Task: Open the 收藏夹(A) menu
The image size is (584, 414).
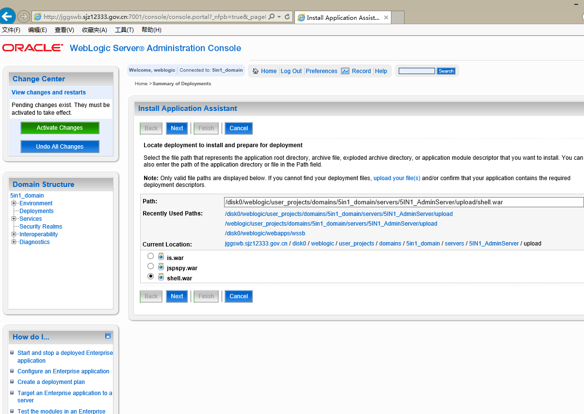Action: (x=95, y=30)
